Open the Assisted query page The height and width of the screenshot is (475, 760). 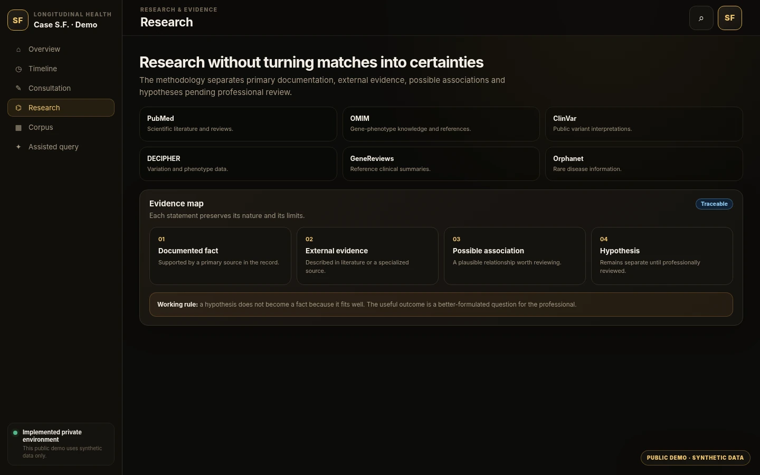[61, 147]
